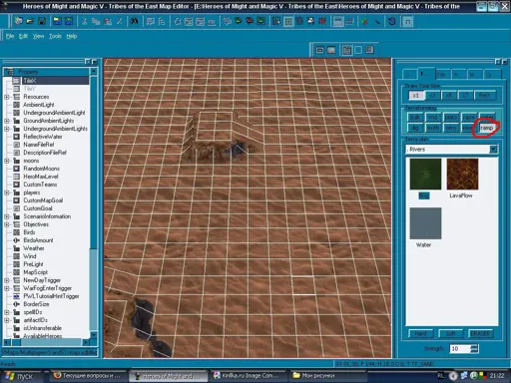Click the floppy disk save icon

click(42, 21)
